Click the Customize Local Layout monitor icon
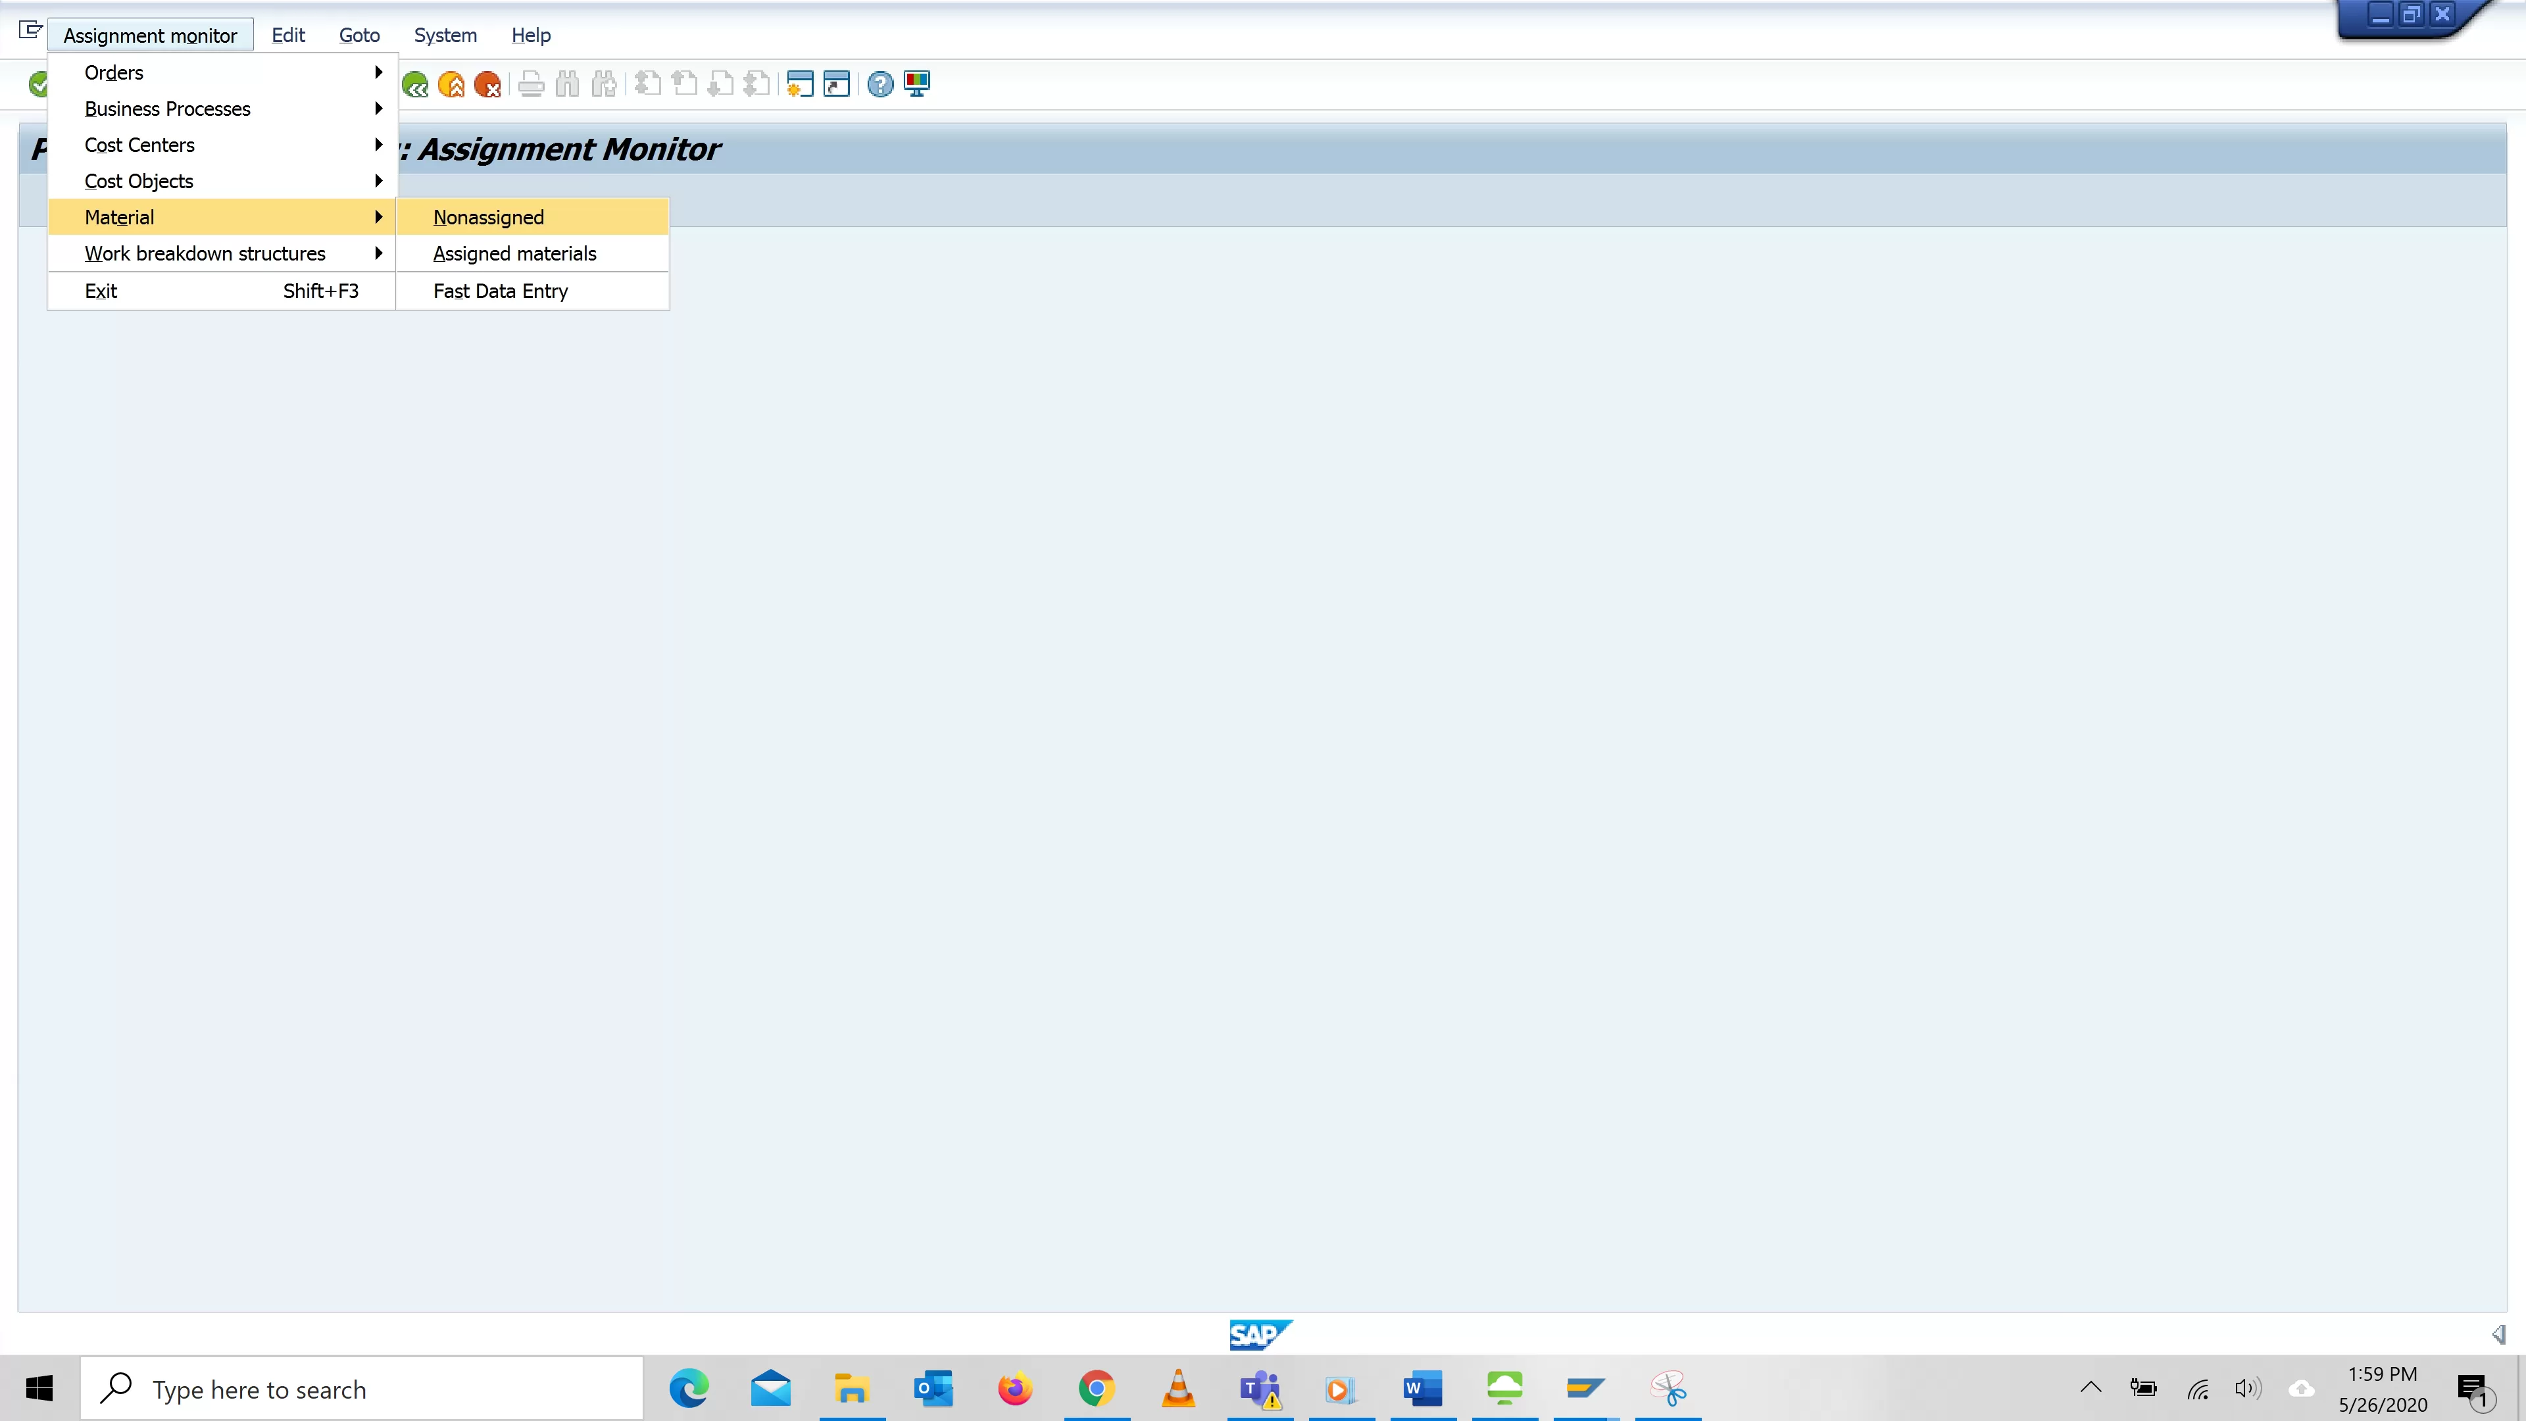2526x1421 pixels. 917,86
